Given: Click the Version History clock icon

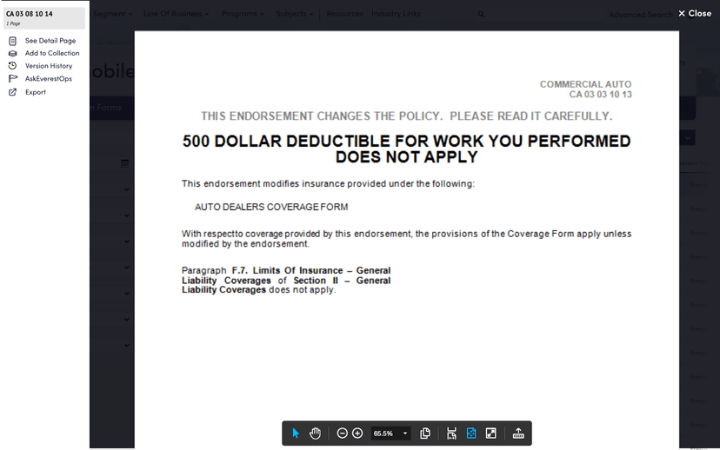Looking at the screenshot, I should pos(13,66).
